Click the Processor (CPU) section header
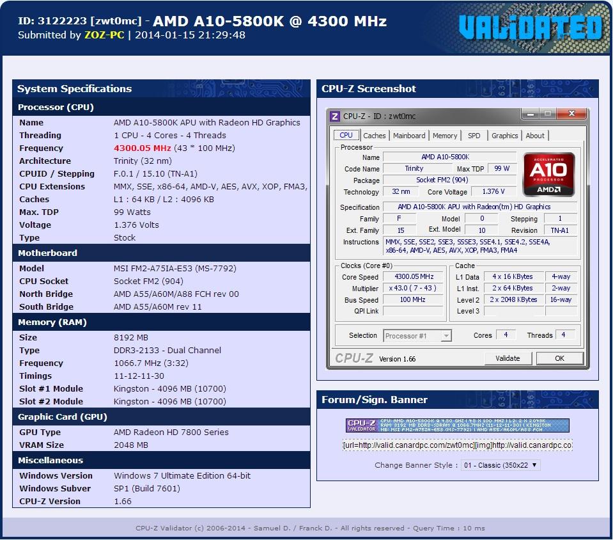 162,107
